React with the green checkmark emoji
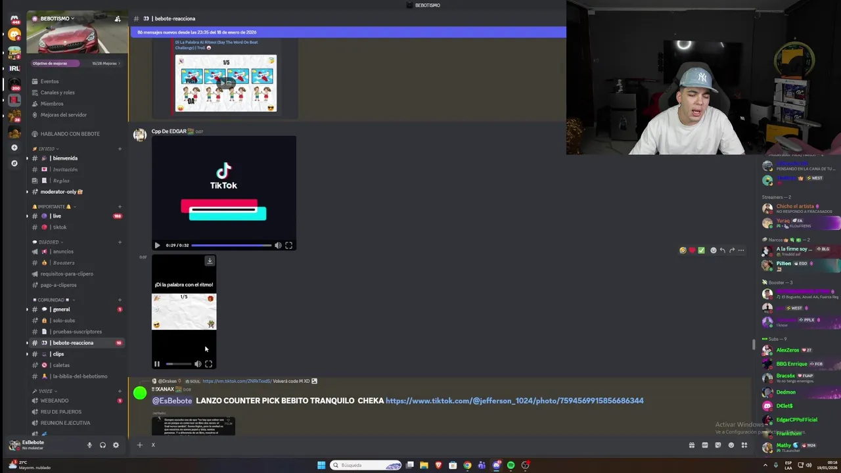 [x=701, y=250]
